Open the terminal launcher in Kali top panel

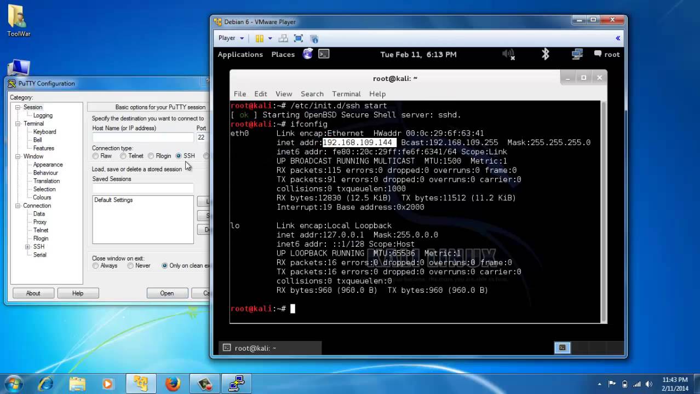click(x=324, y=54)
